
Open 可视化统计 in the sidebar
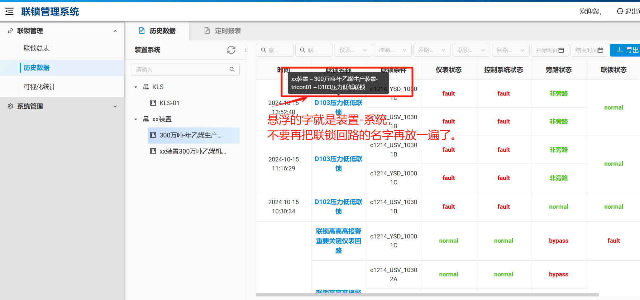(40, 87)
